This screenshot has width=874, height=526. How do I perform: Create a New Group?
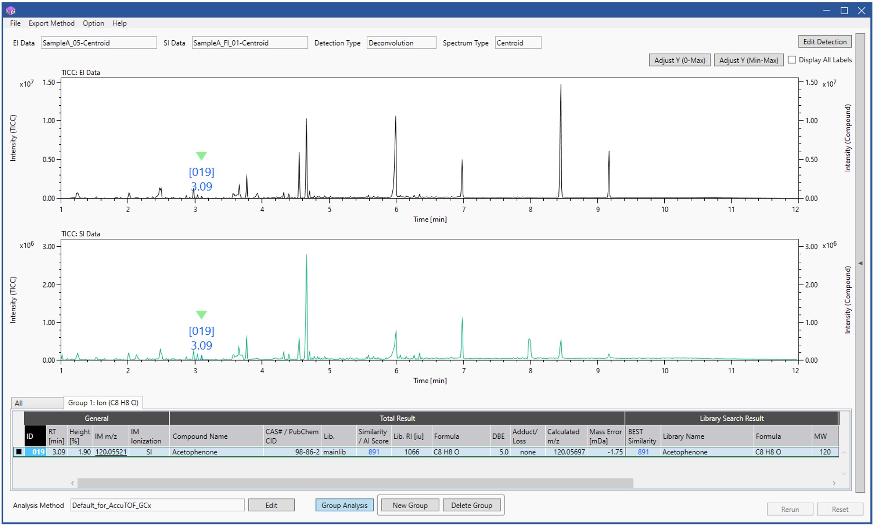[x=410, y=505]
